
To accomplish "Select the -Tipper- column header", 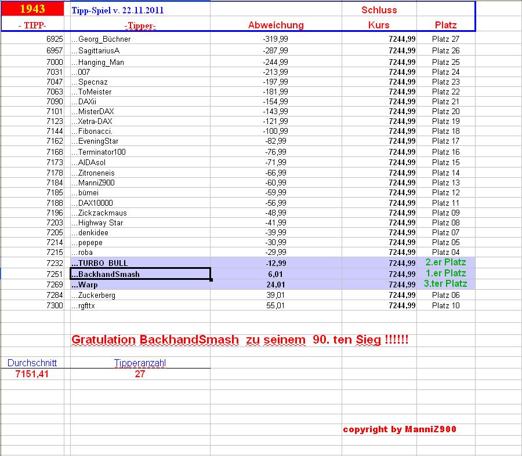I will click(x=140, y=25).
